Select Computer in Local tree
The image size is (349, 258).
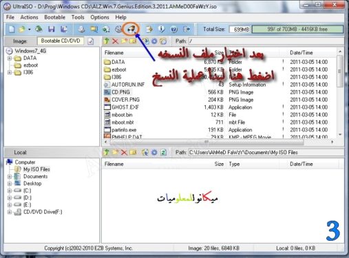pyautogui.click(x=25, y=162)
